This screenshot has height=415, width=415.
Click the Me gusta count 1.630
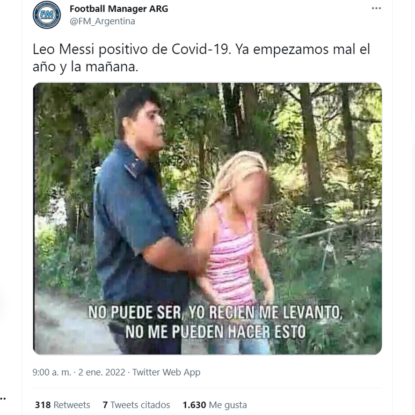[194, 405]
